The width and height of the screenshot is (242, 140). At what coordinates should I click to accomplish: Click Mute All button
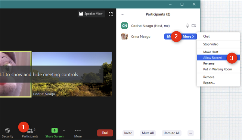pyautogui.click(x=148, y=133)
